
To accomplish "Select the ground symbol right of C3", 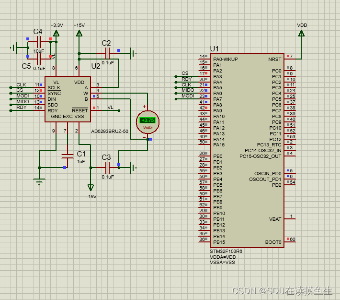I will [x=133, y=168].
